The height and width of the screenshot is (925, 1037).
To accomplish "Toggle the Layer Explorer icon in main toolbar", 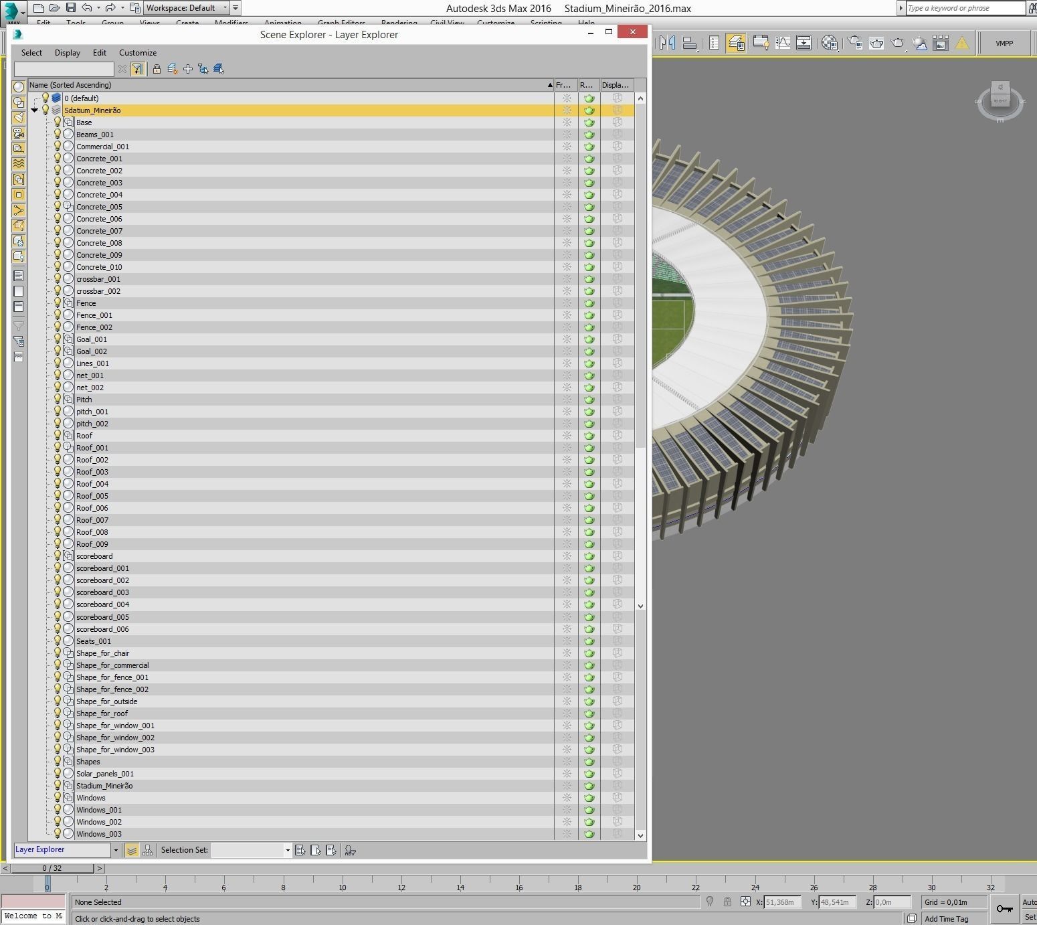I will click(x=736, y=43).
